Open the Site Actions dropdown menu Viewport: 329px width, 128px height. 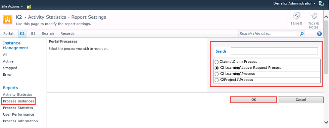tap(12, 6)
